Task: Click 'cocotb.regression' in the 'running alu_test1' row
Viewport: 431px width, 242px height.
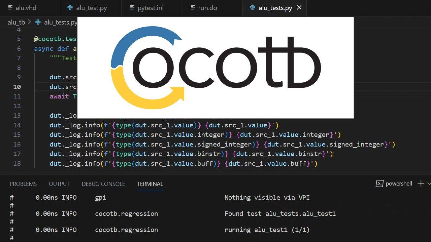Action: coord(127,230)
